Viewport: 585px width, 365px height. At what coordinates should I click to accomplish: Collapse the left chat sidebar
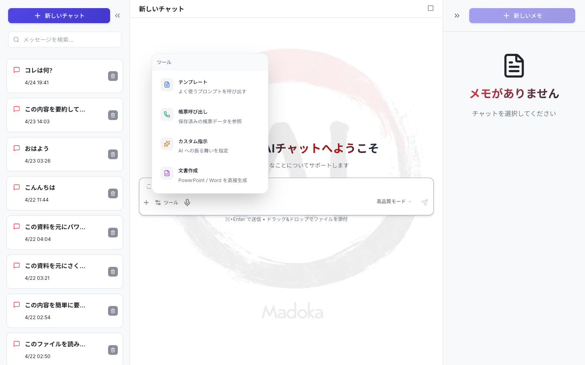(117, 16)
